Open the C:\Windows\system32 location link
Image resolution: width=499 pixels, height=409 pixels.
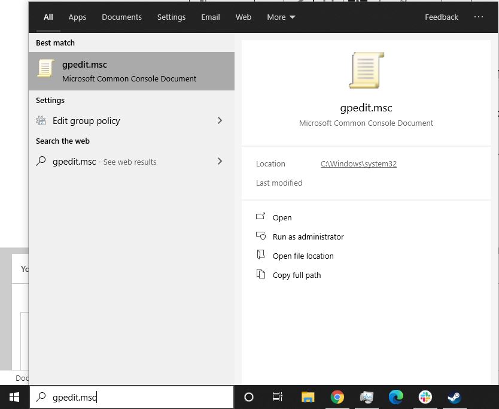point(358,164)
